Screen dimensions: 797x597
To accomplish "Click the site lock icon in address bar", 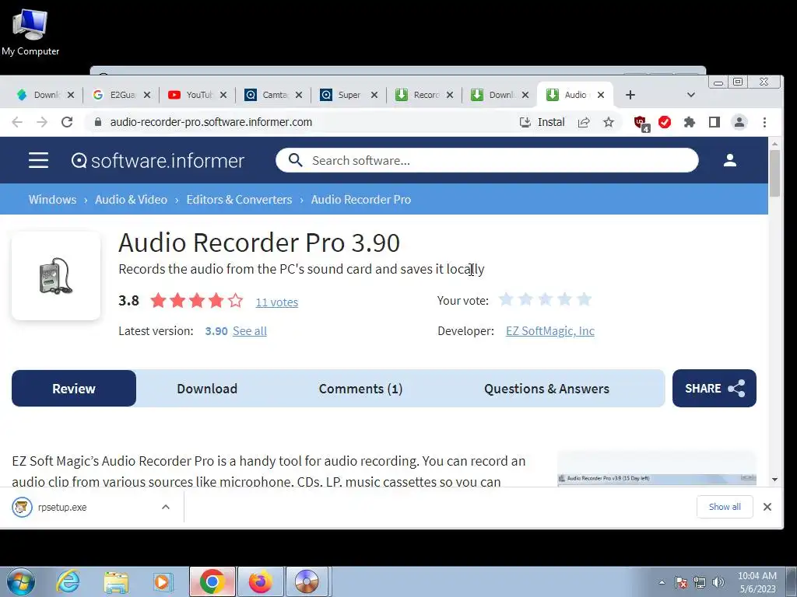I will tap(98, 122).
